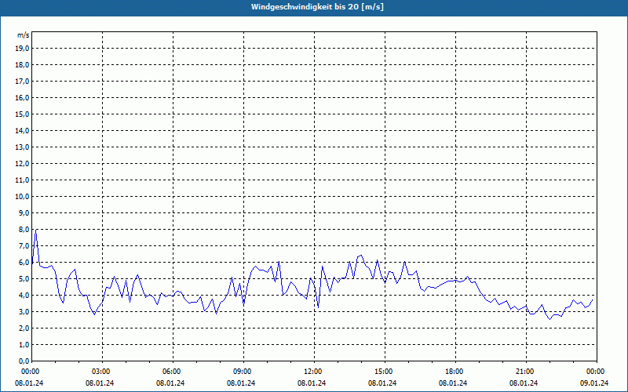Screen dimensions: 628x392
Task: Click the chart title 'Windgeschwindigkeit bis 20 [m/s]'
Action: tap(317, 7)
